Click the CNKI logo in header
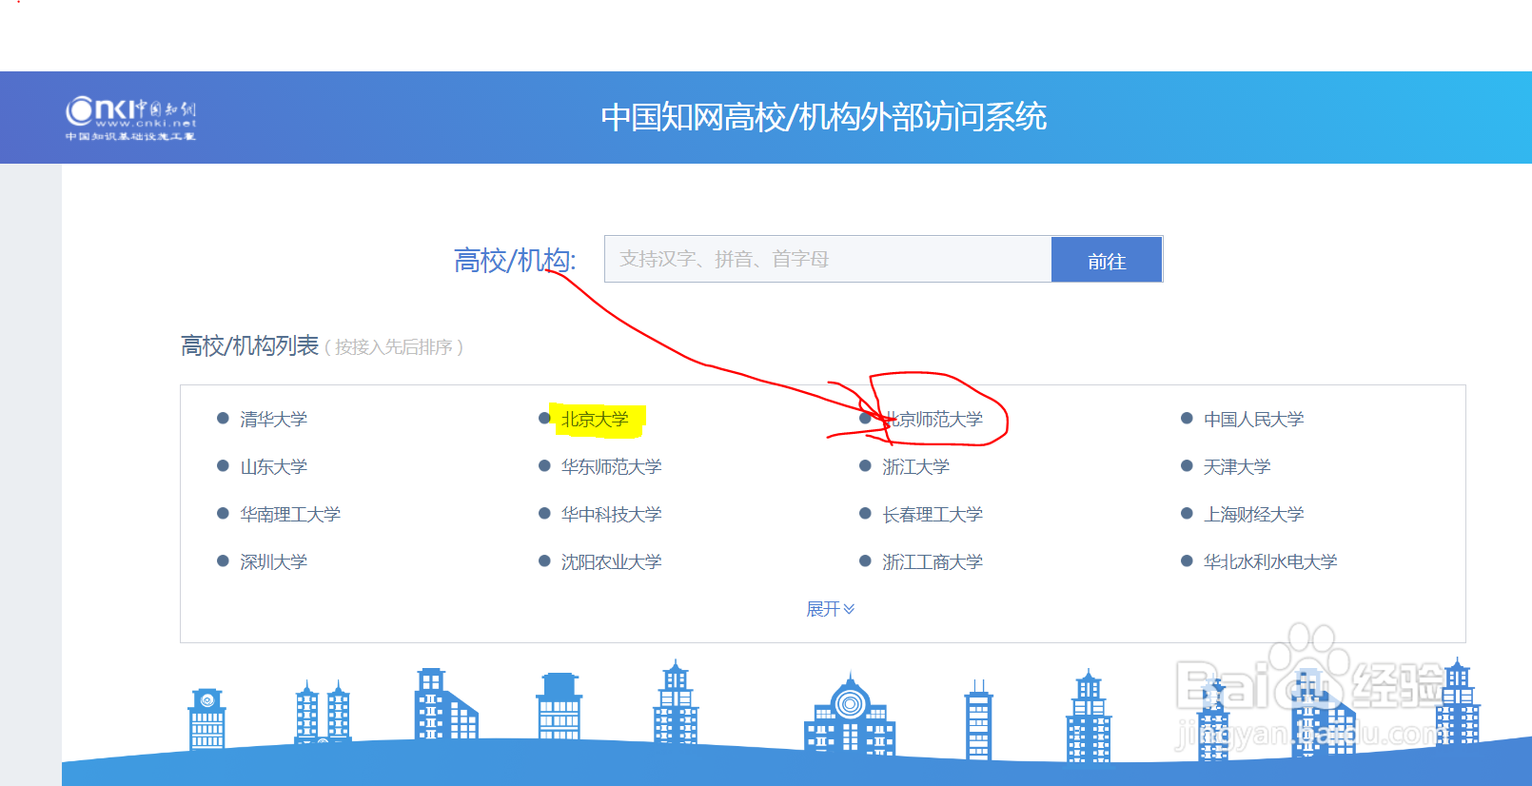This screenshot has height=786, width=1532. tap(130, 119)
